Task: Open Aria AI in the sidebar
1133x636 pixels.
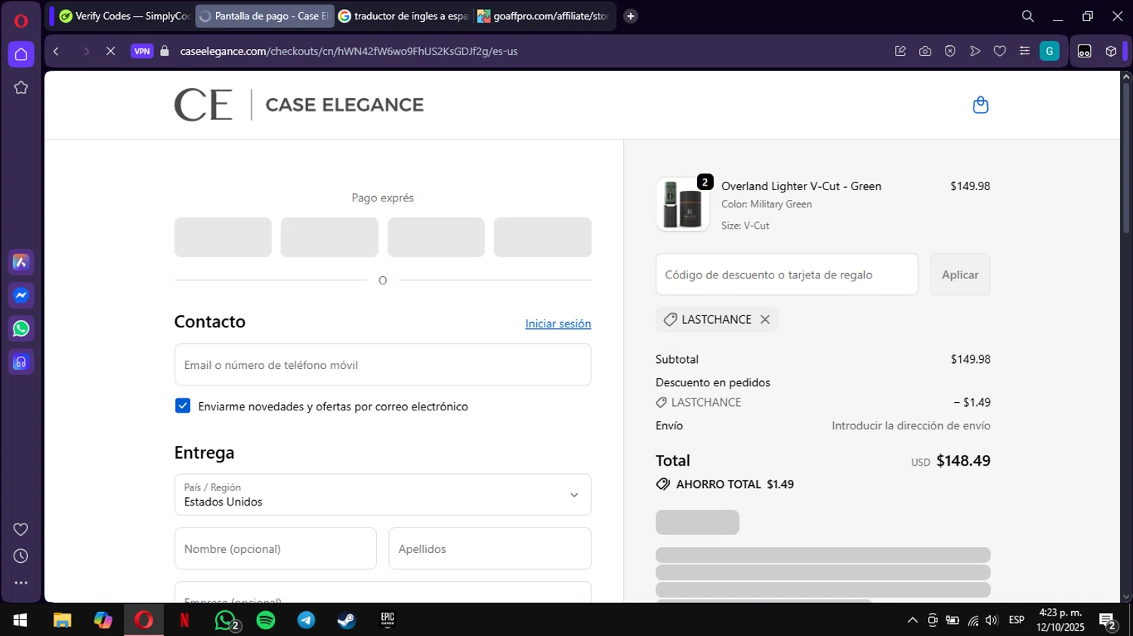Action: pyautogui.click(x=21, y=262)
